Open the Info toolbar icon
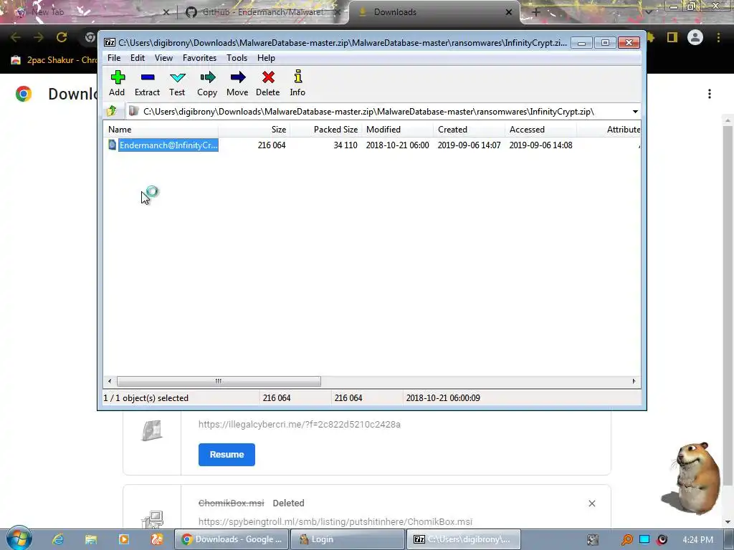Screen dimensions: 734x550 tap(297, 83)
